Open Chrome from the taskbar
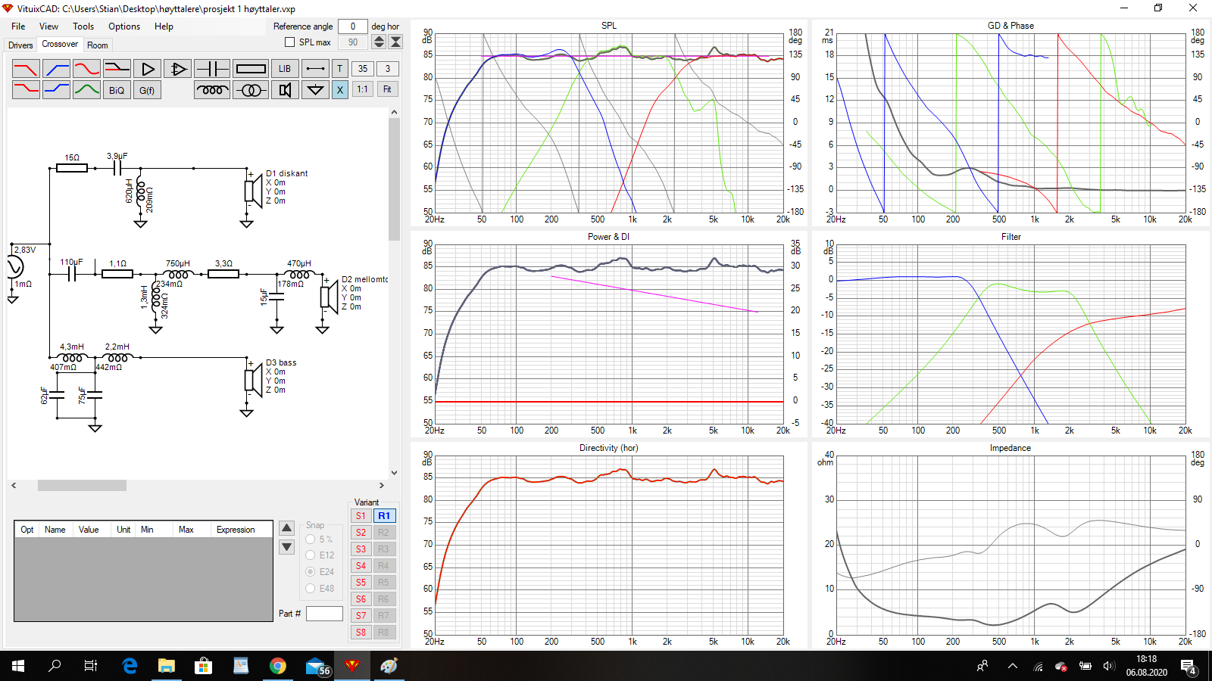1212x681 pixels. tap(278, 666)
